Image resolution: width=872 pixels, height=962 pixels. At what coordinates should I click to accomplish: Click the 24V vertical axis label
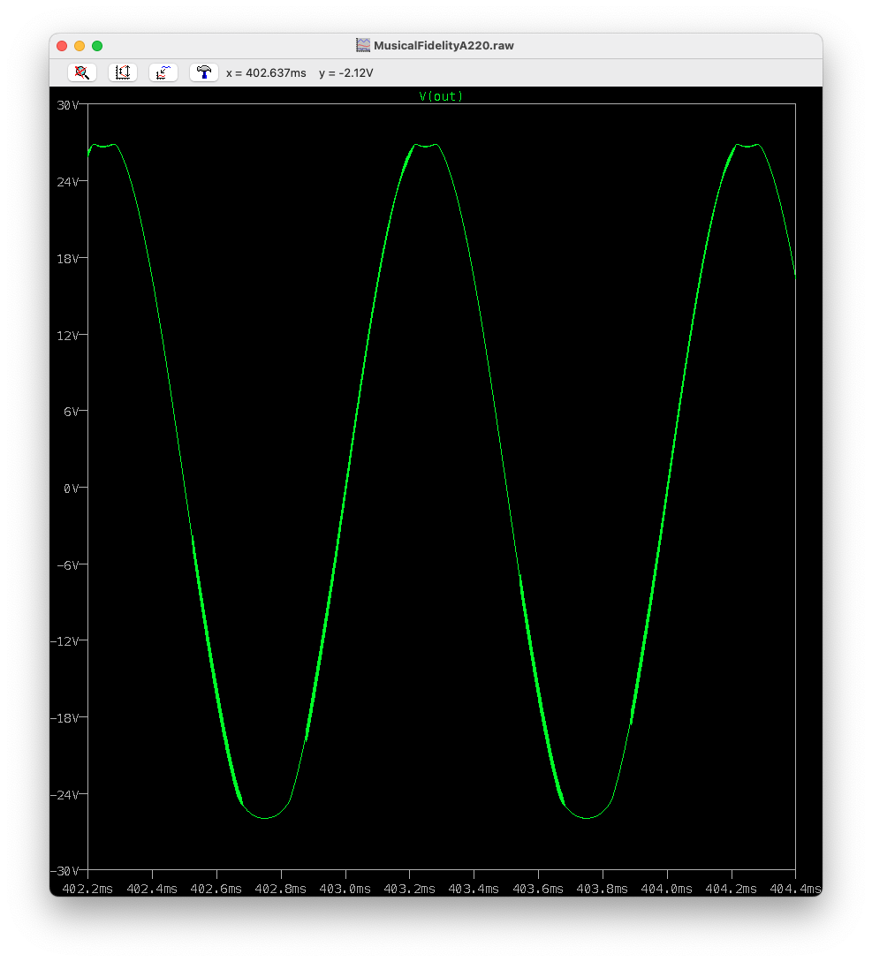point(67,182)
